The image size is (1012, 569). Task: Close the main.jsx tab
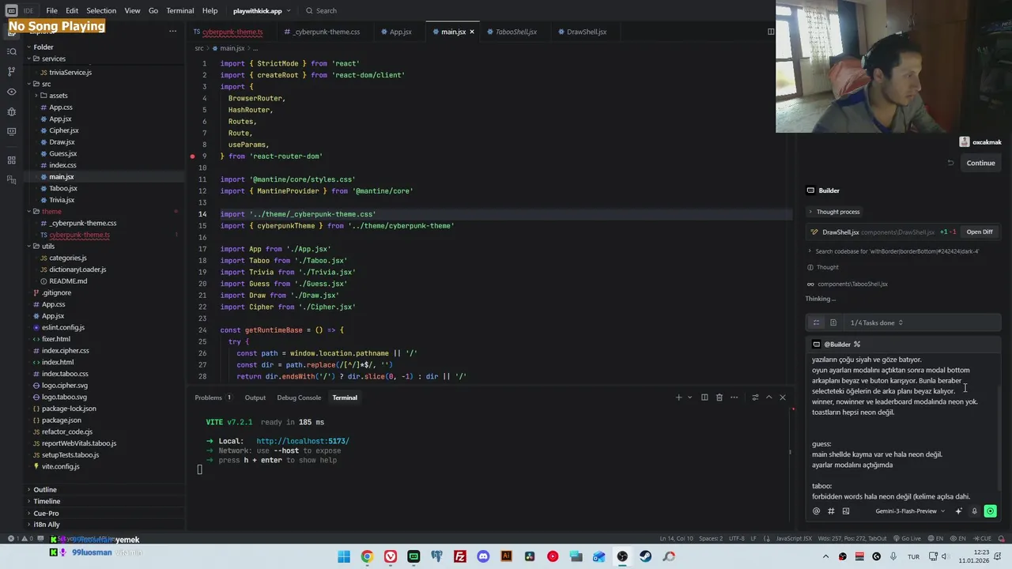(x=472, y=32)
